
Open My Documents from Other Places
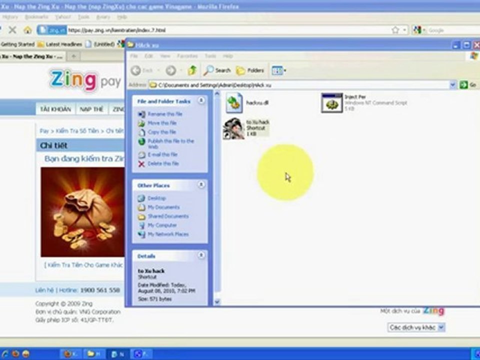pyautogui.click(x=163, y=207)
